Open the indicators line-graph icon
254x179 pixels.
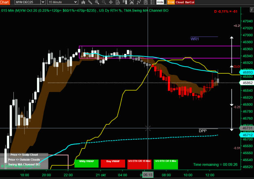click(139, 2)
